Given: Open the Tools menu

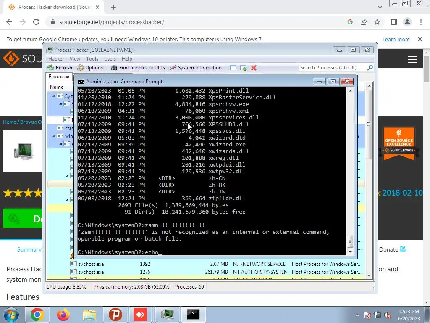Looking at the screenshot, I should [x=92, y=59].
